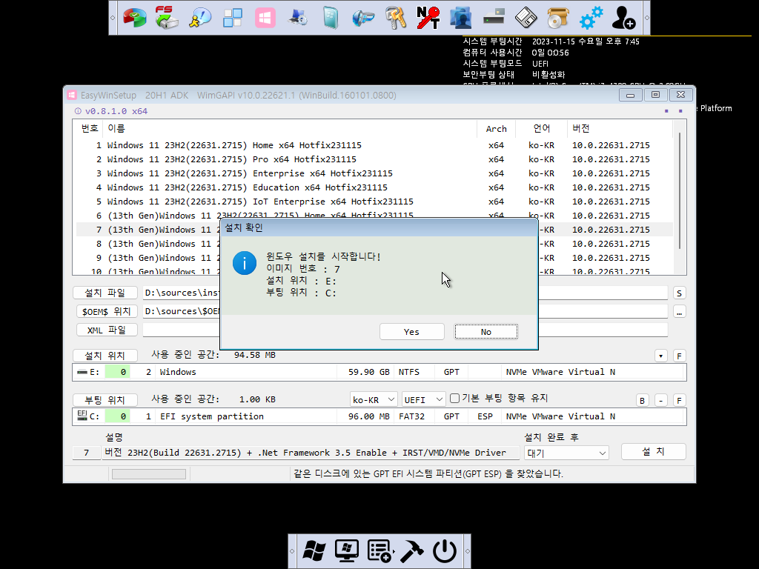Launch the NT red key password tool
Image resolution: width=759 pixels, height=569 pixels.
(428, 18)
